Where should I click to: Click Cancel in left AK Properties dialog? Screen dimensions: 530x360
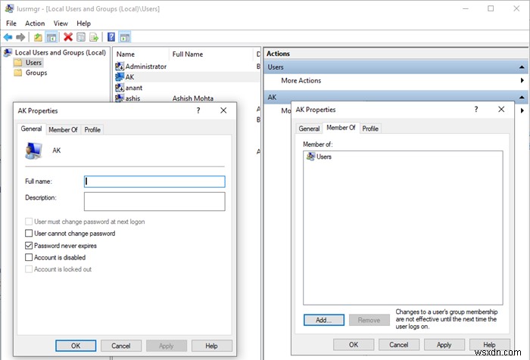click(121, 346)
